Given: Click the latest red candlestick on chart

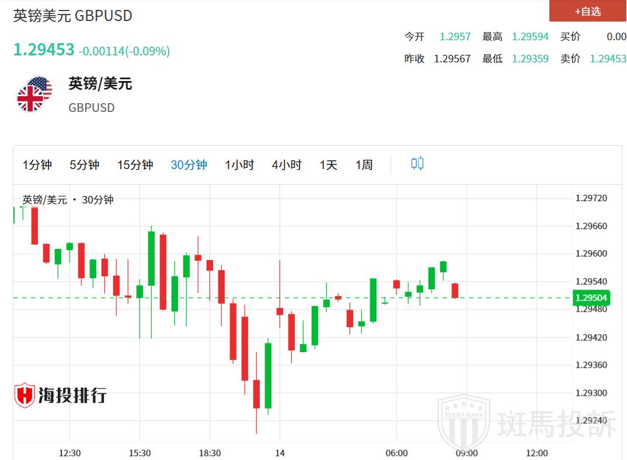Looking at the screenshot, I should click(x=455, y=290).
